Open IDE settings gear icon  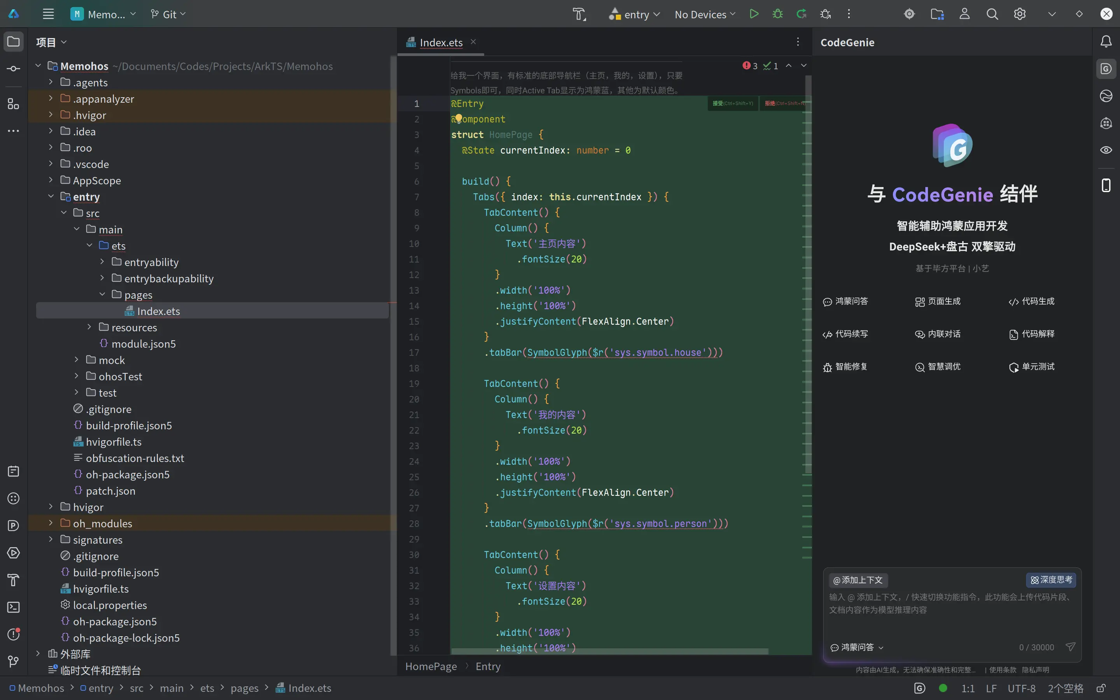click(x=1020, y=14)
